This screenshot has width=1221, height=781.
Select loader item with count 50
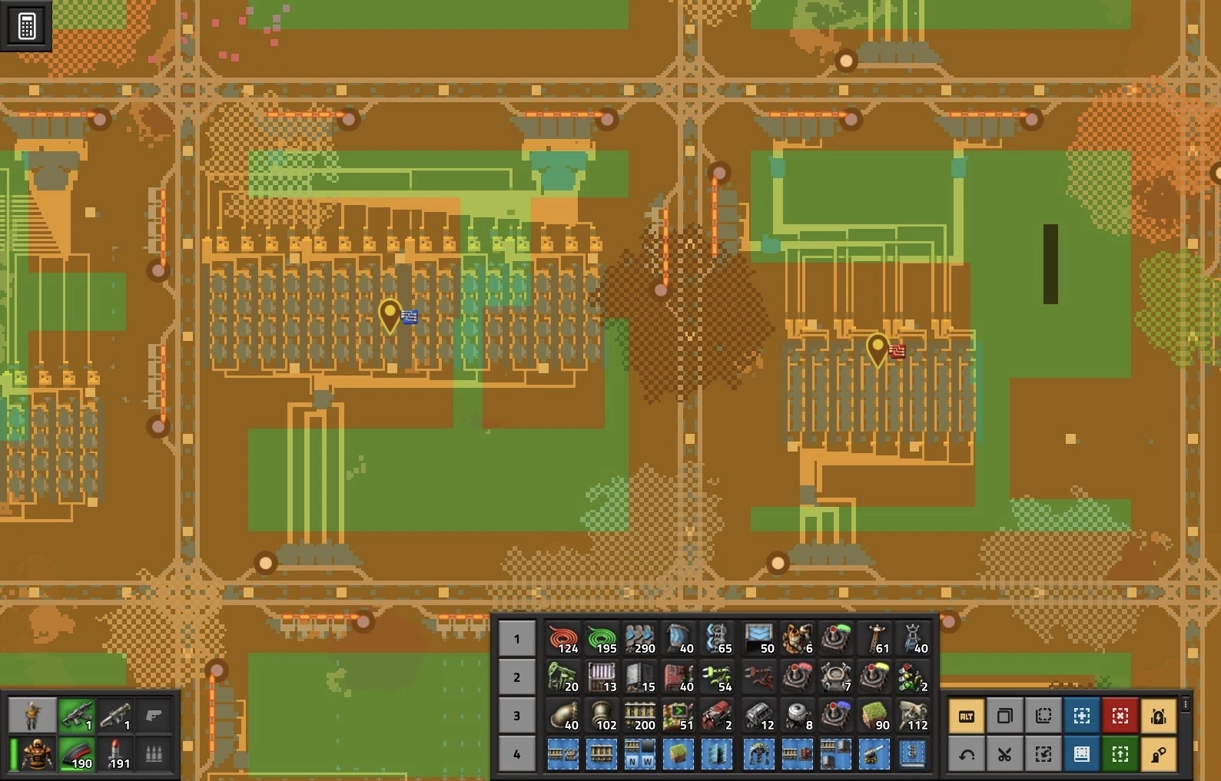pos(758,639)
